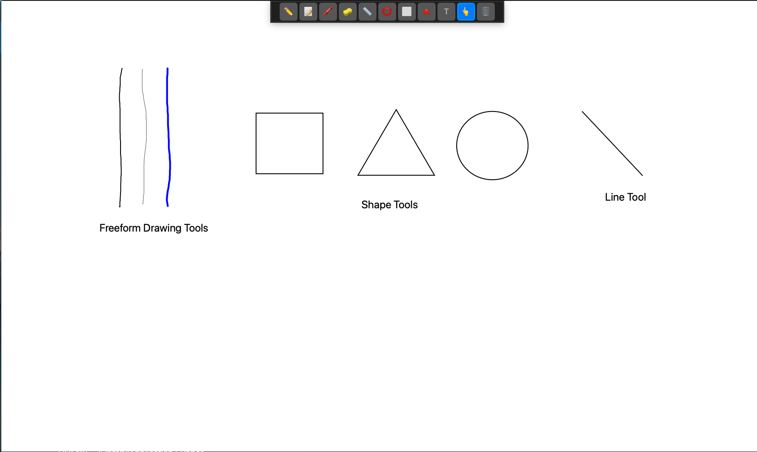Click the 'Shape Tools' text label

(x=389, y=205)
